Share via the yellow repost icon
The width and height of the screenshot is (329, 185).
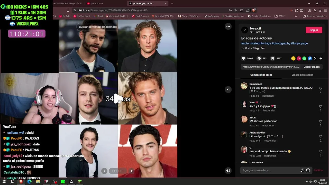coord(293,58)
